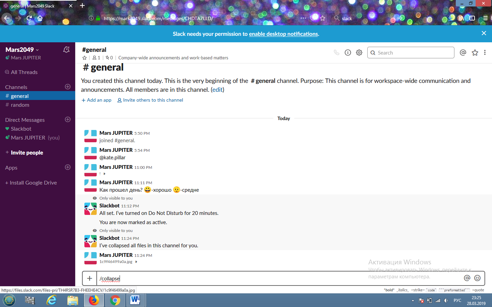Open the Action Center flag tray icon
Image resolution: width=492 pixels, height=307 pixels.
tap(421, 301)
